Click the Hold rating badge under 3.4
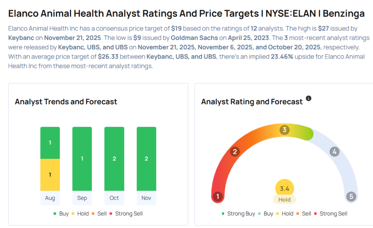Viewport: 373px width, 228px height. pyautogui.click(x=284, y=199)
